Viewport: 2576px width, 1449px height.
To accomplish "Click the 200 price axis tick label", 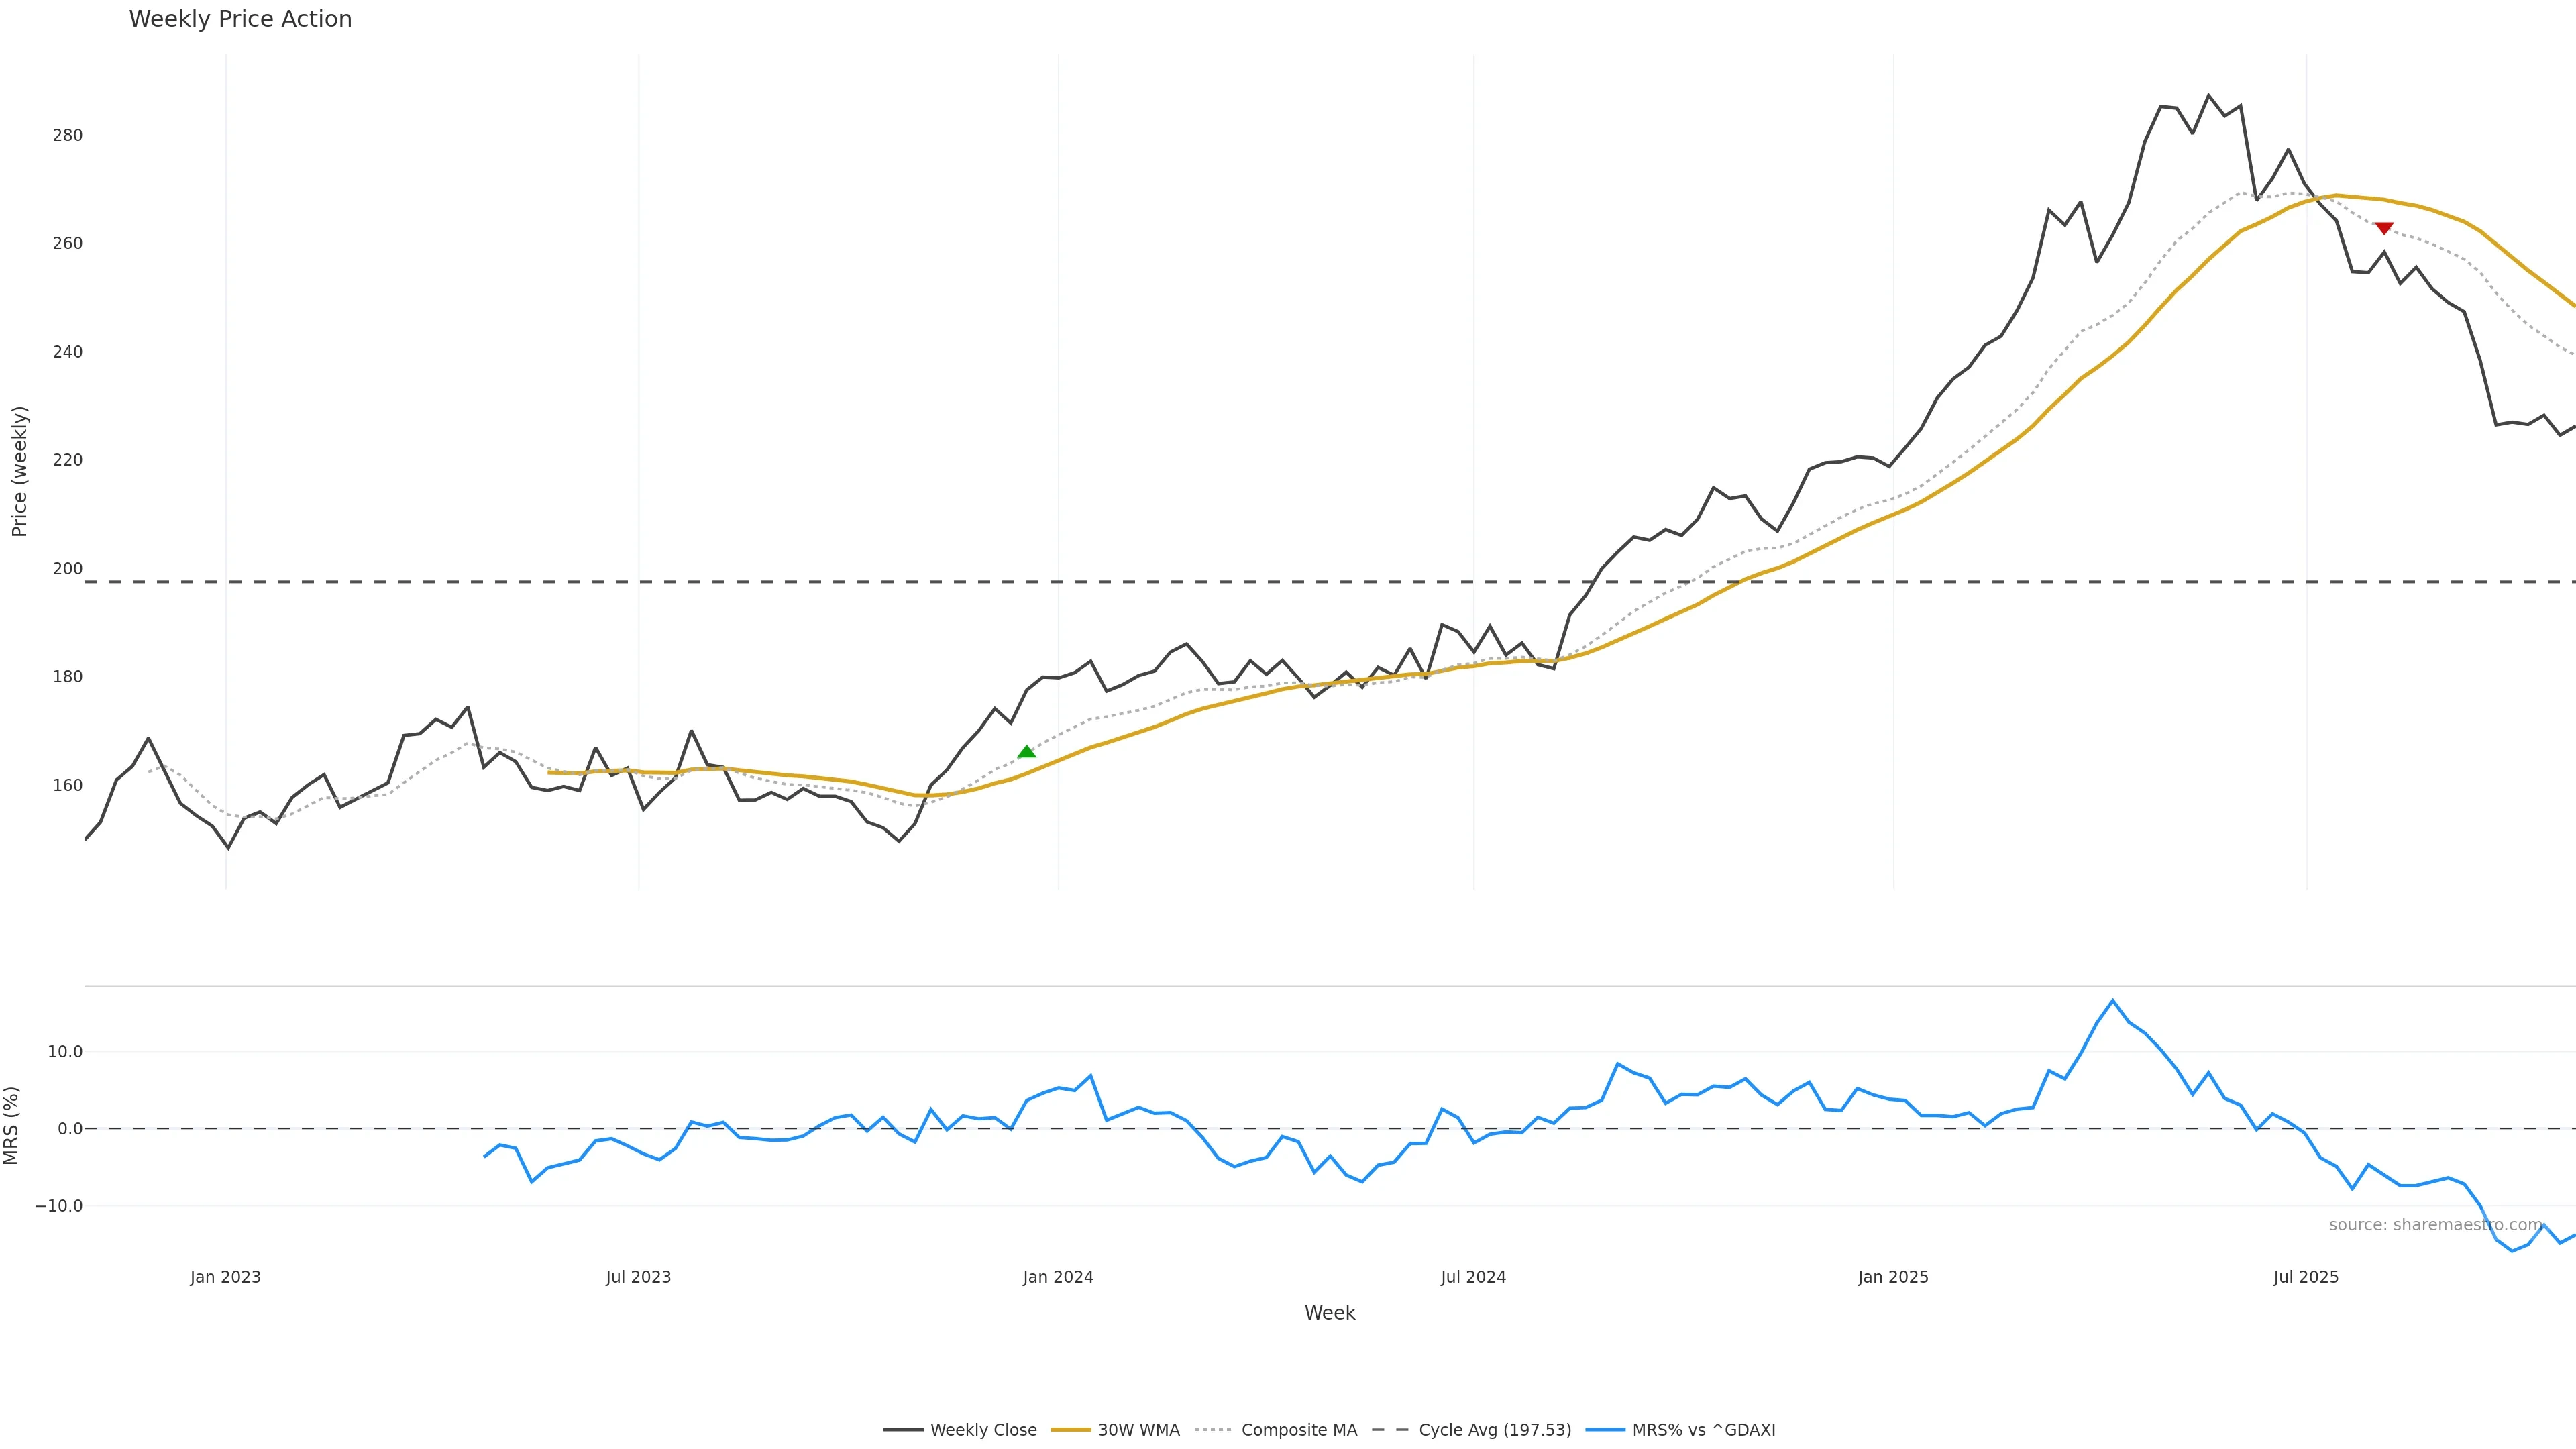I will tap(68, 569).
